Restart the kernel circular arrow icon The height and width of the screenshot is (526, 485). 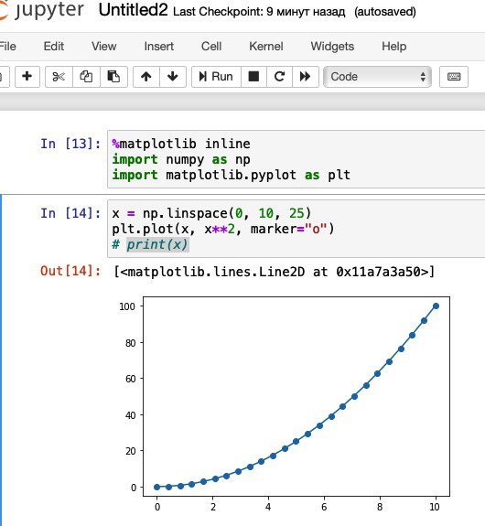tap(279, 77)
